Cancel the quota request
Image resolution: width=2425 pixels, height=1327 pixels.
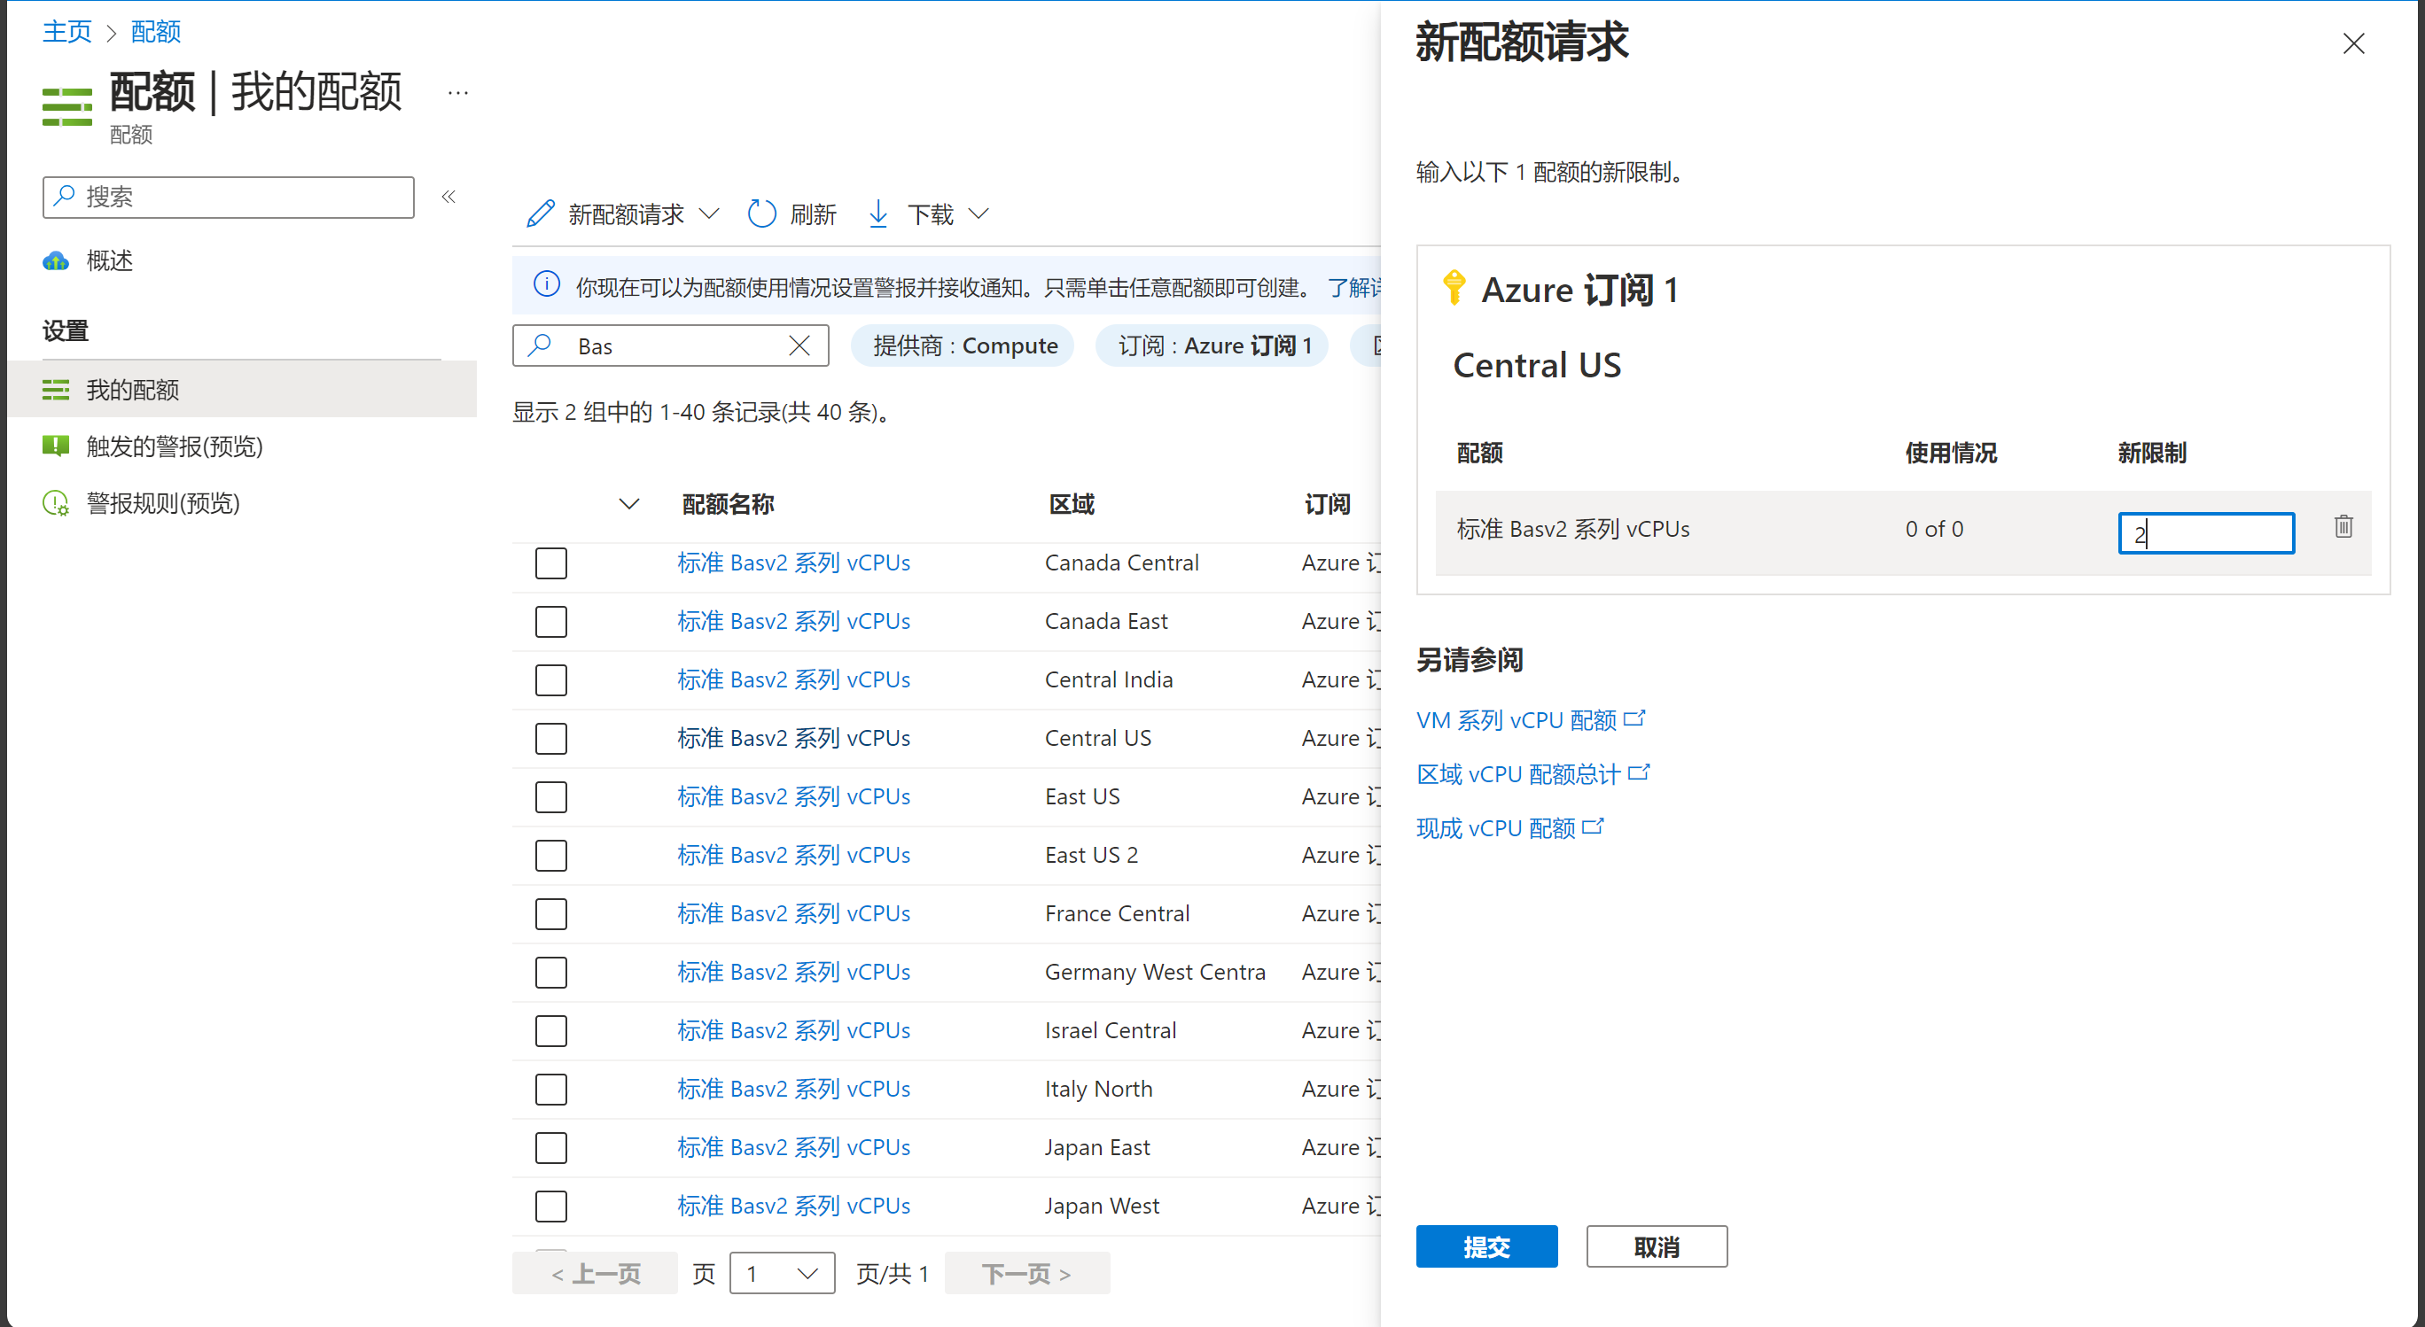click(x=1657, y=1246)
